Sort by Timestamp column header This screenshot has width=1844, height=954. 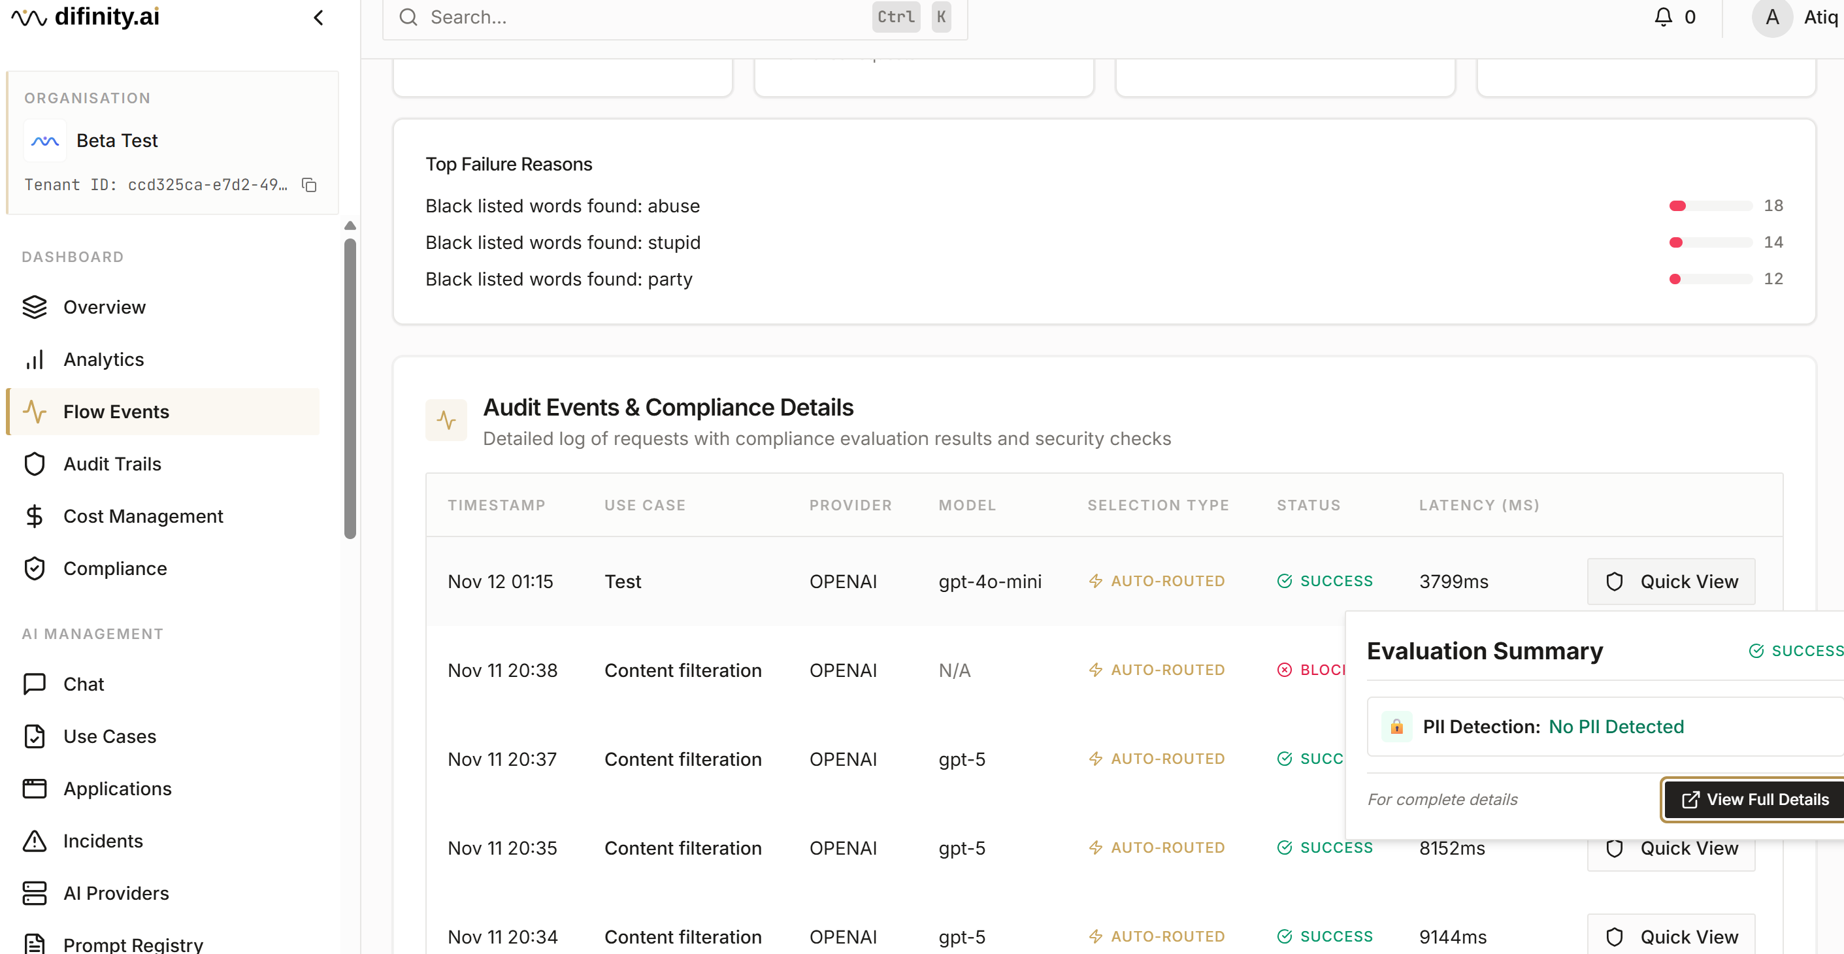point(496,505)
